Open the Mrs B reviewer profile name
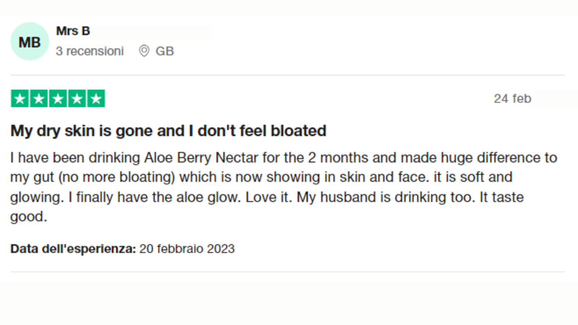578x325 pixels. 73,31
